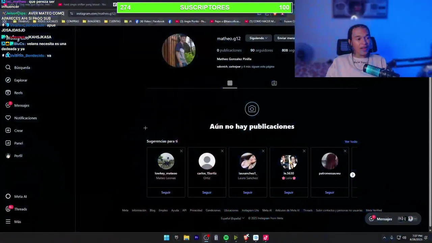Viewport: 432px width, 243px height.
Task: Open TikTok app from taskbar
Action: tap(266, 238)
